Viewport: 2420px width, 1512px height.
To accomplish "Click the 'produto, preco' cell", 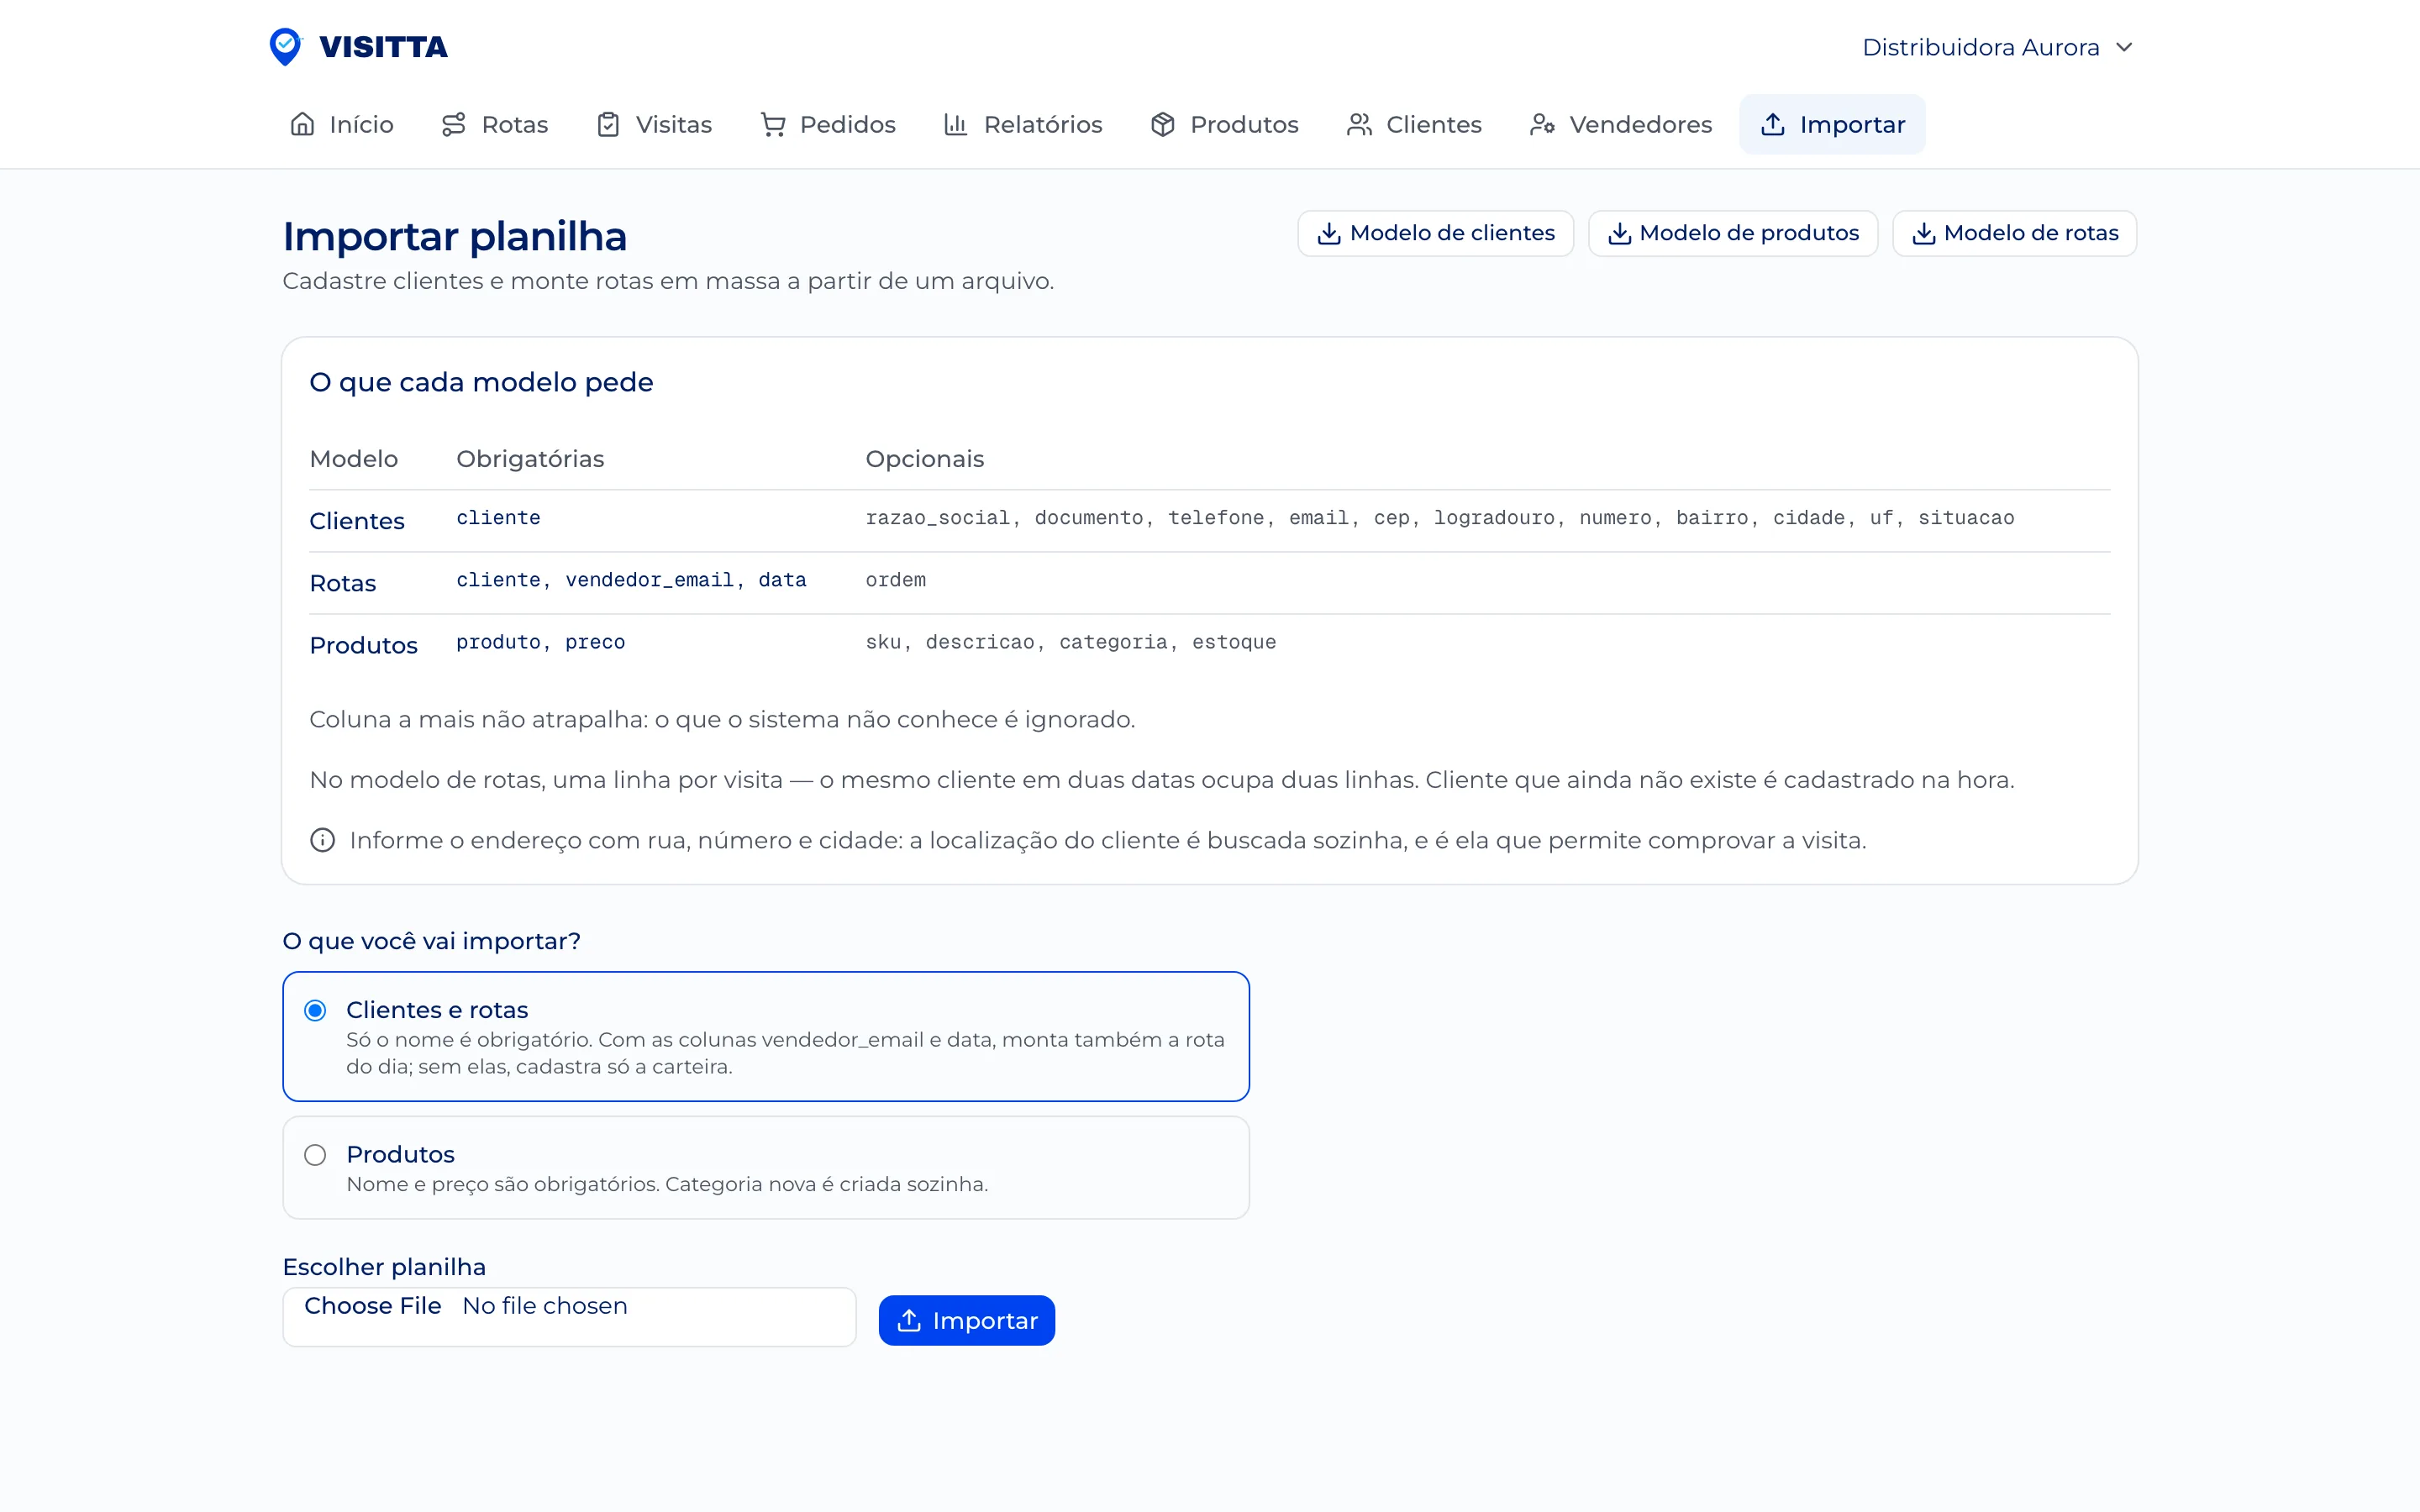I will (x=540, y=642).
